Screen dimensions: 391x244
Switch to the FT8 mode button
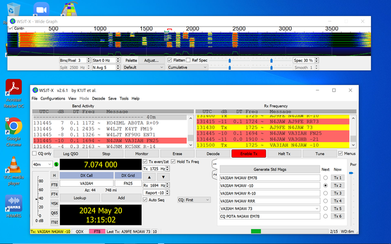point(54,185)
